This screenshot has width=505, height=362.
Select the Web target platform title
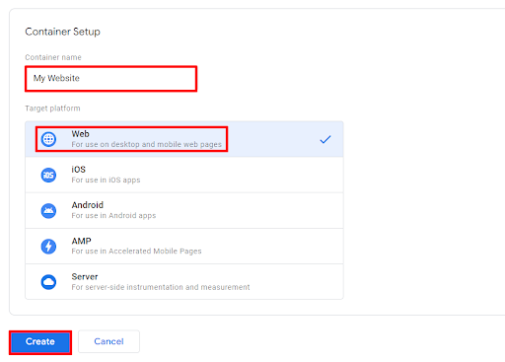81,134
